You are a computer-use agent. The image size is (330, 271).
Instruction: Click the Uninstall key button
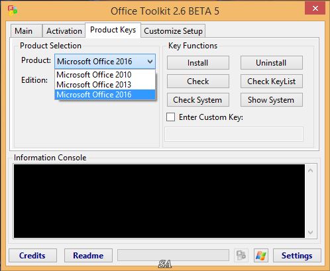[x=272, y=63]
